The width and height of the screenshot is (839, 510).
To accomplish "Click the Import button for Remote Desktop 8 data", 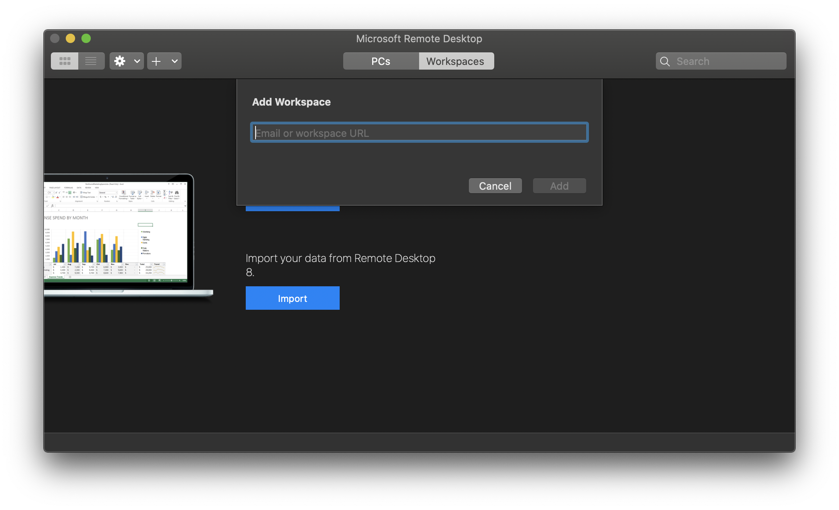I will [292, 298].
